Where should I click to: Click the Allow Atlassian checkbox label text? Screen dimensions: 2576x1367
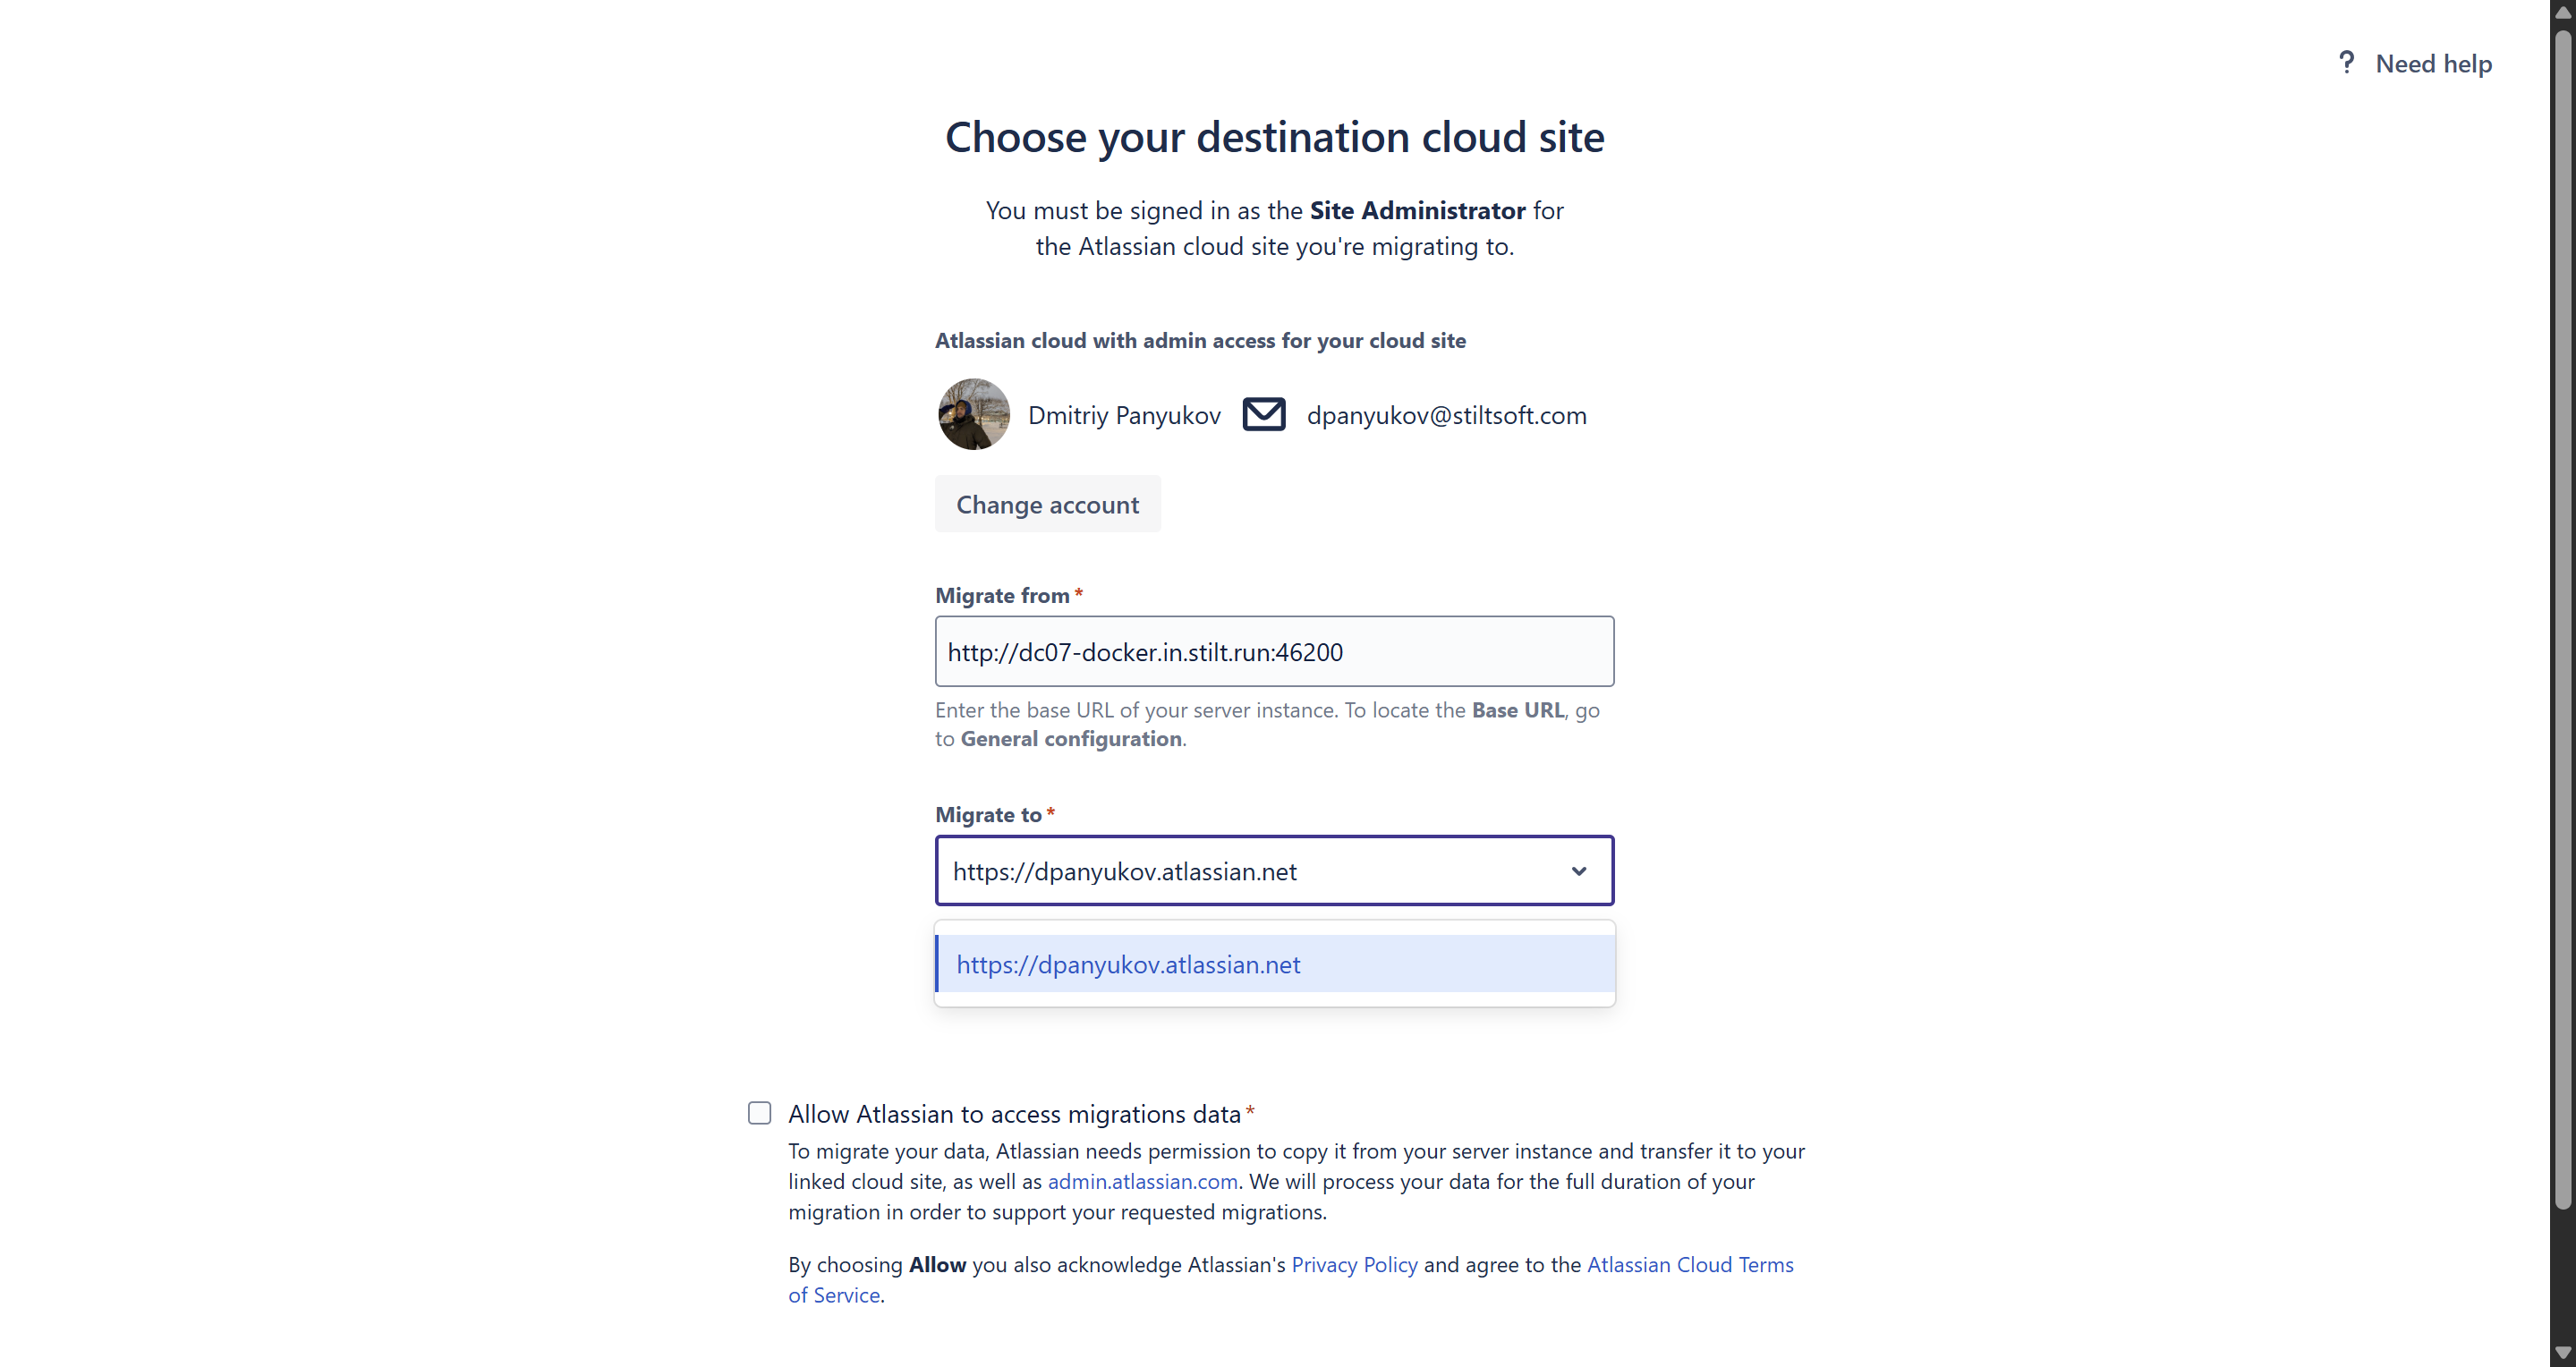pyautogui.click(x=1014, y=1114)
